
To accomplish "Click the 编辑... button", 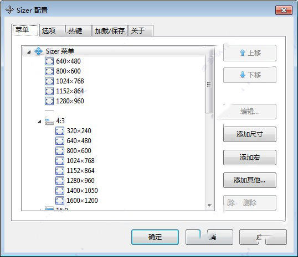I will 250,112.
